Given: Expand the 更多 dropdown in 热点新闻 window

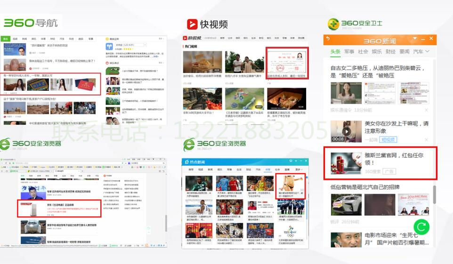Looking at the screenshot, I should [298, 169].
